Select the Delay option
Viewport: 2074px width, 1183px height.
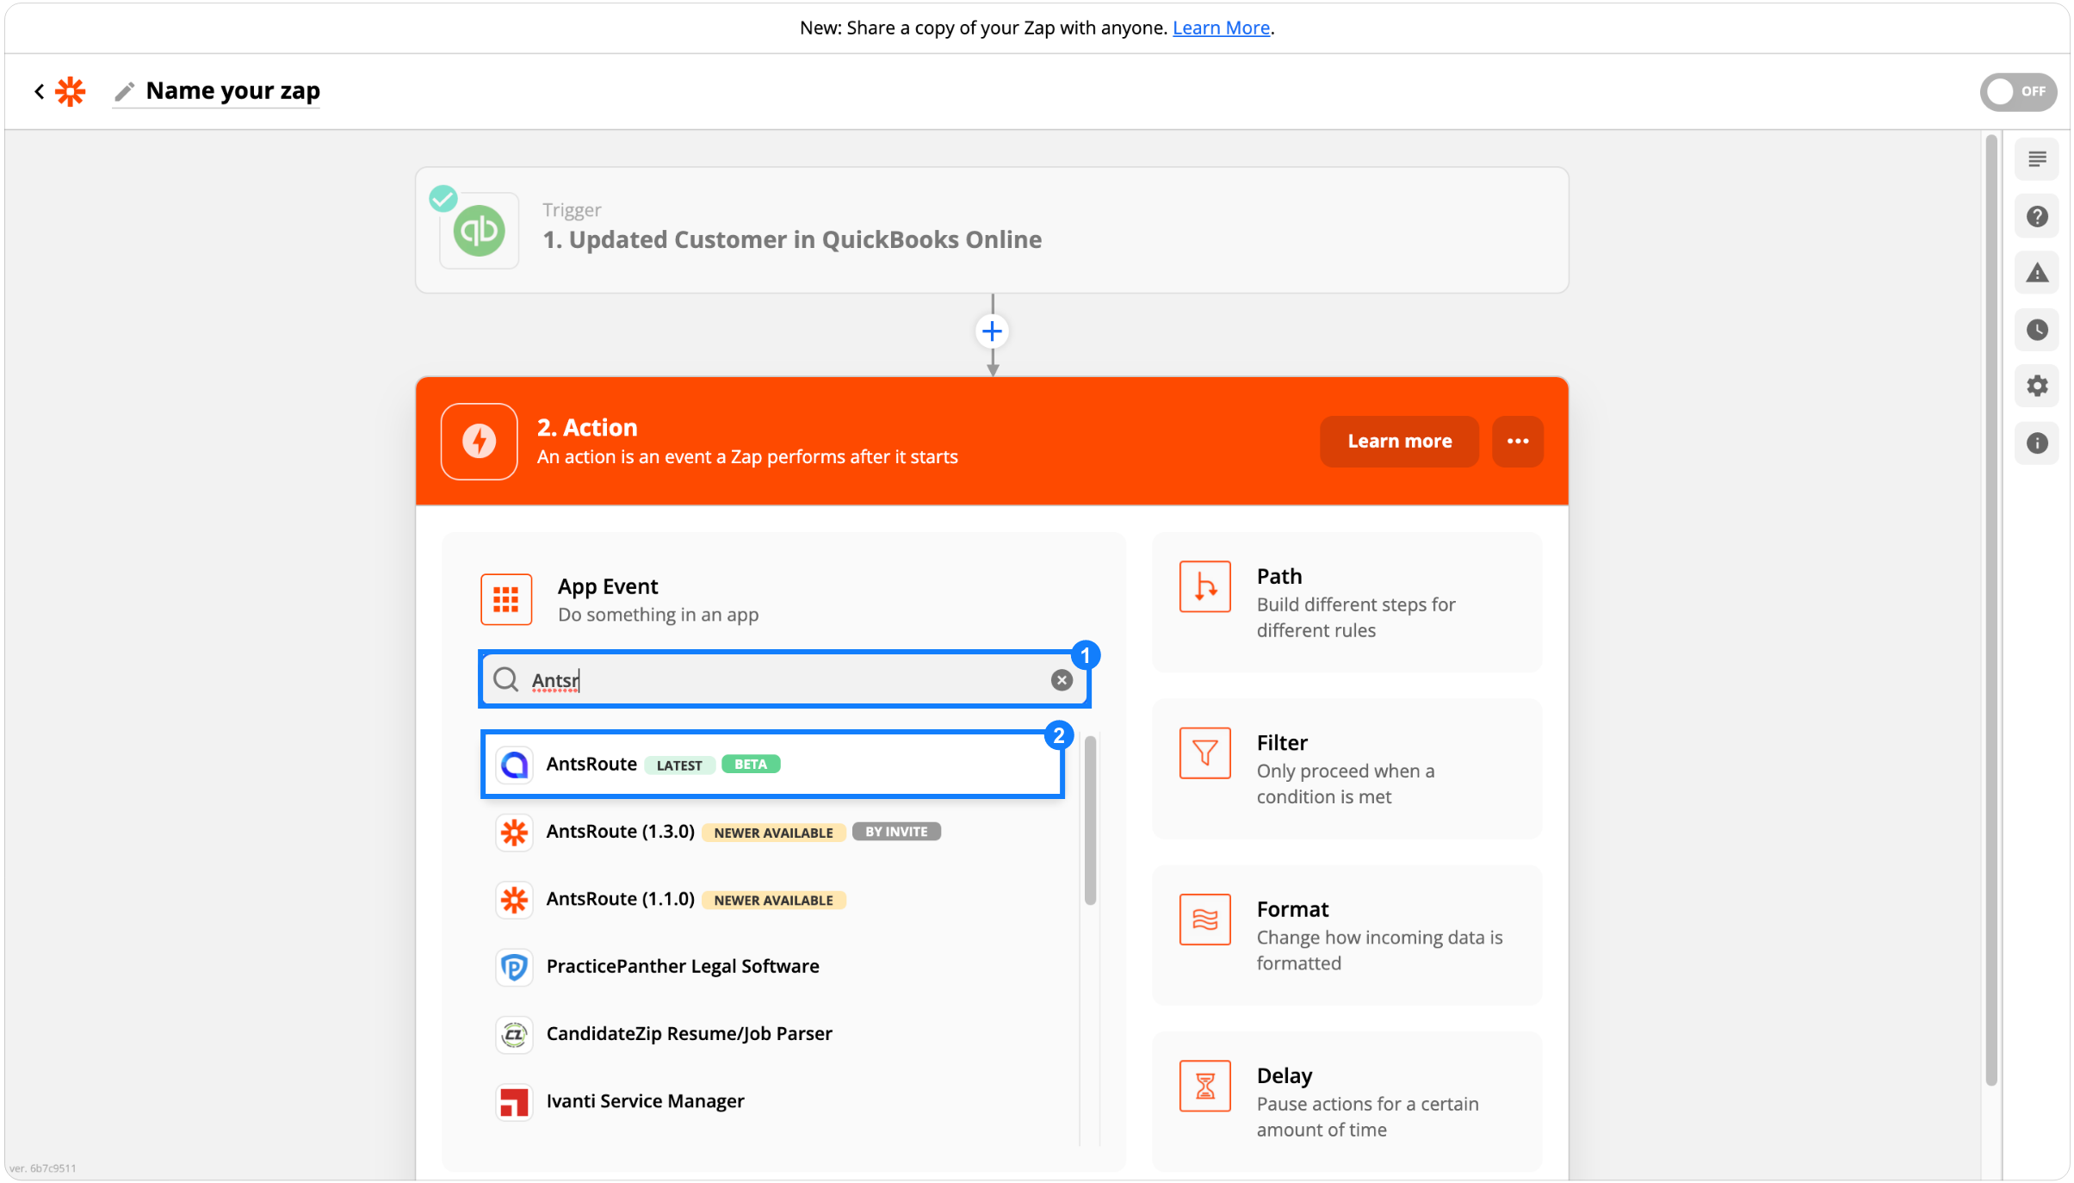1347,1101
